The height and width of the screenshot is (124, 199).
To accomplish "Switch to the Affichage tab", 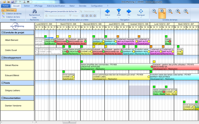I will tap(38, 6).
